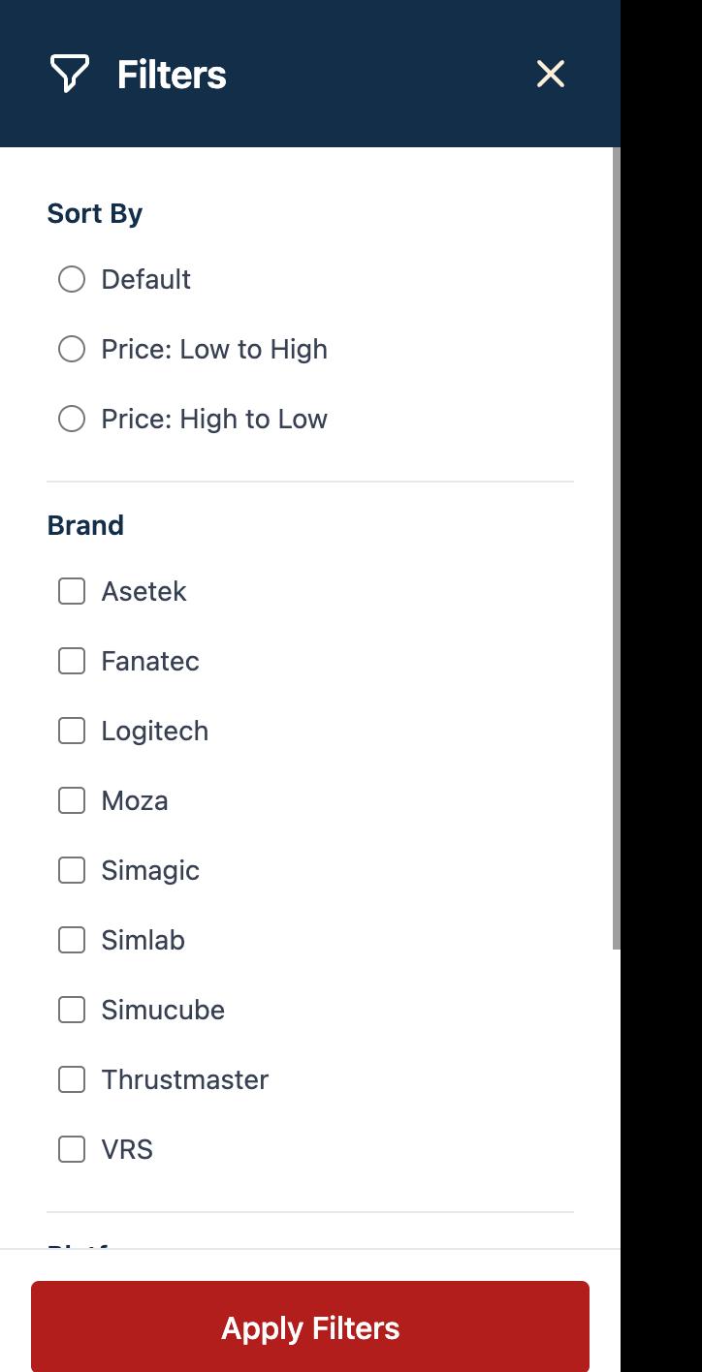The image size is (702, 1372).
Task: Toggle the Simagic brand checkbox
Action: [72, 870]
